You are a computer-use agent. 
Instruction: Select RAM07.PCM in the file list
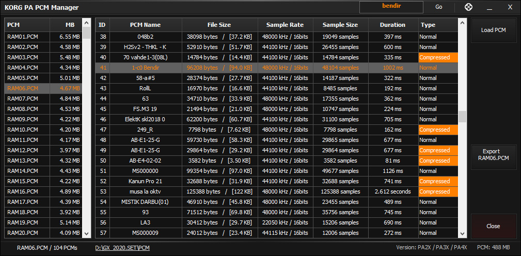pos(43,99)
